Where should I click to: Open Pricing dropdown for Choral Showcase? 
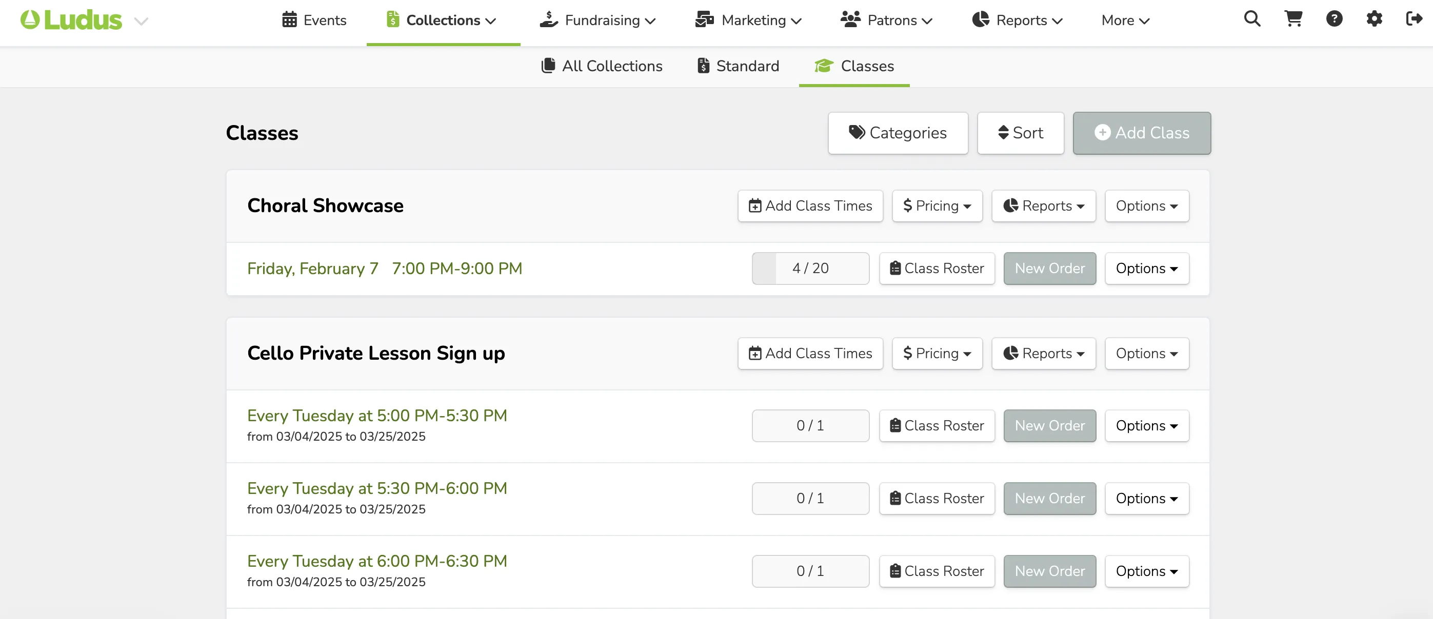pos(937,206)
